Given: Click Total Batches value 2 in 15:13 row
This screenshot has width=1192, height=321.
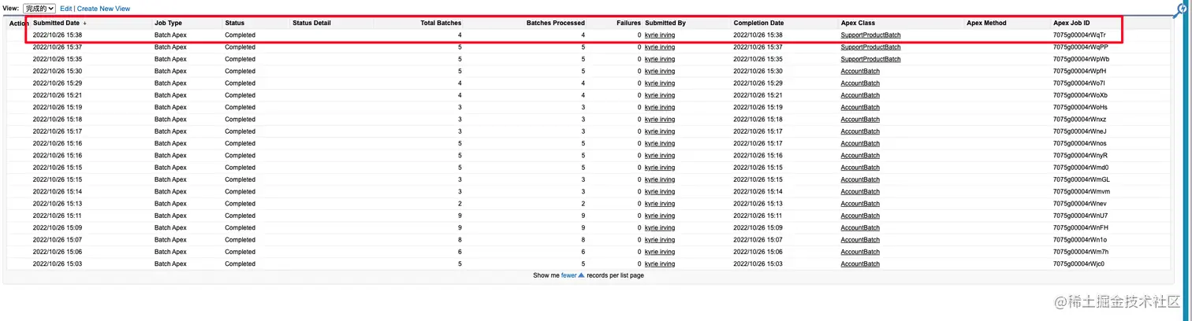Looking at the screenshot, I should pos(460,204).
